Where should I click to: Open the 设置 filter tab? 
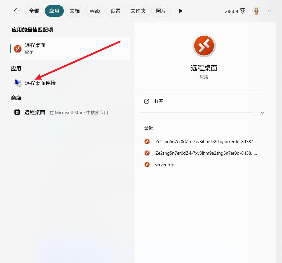click(x=115, y=11)
